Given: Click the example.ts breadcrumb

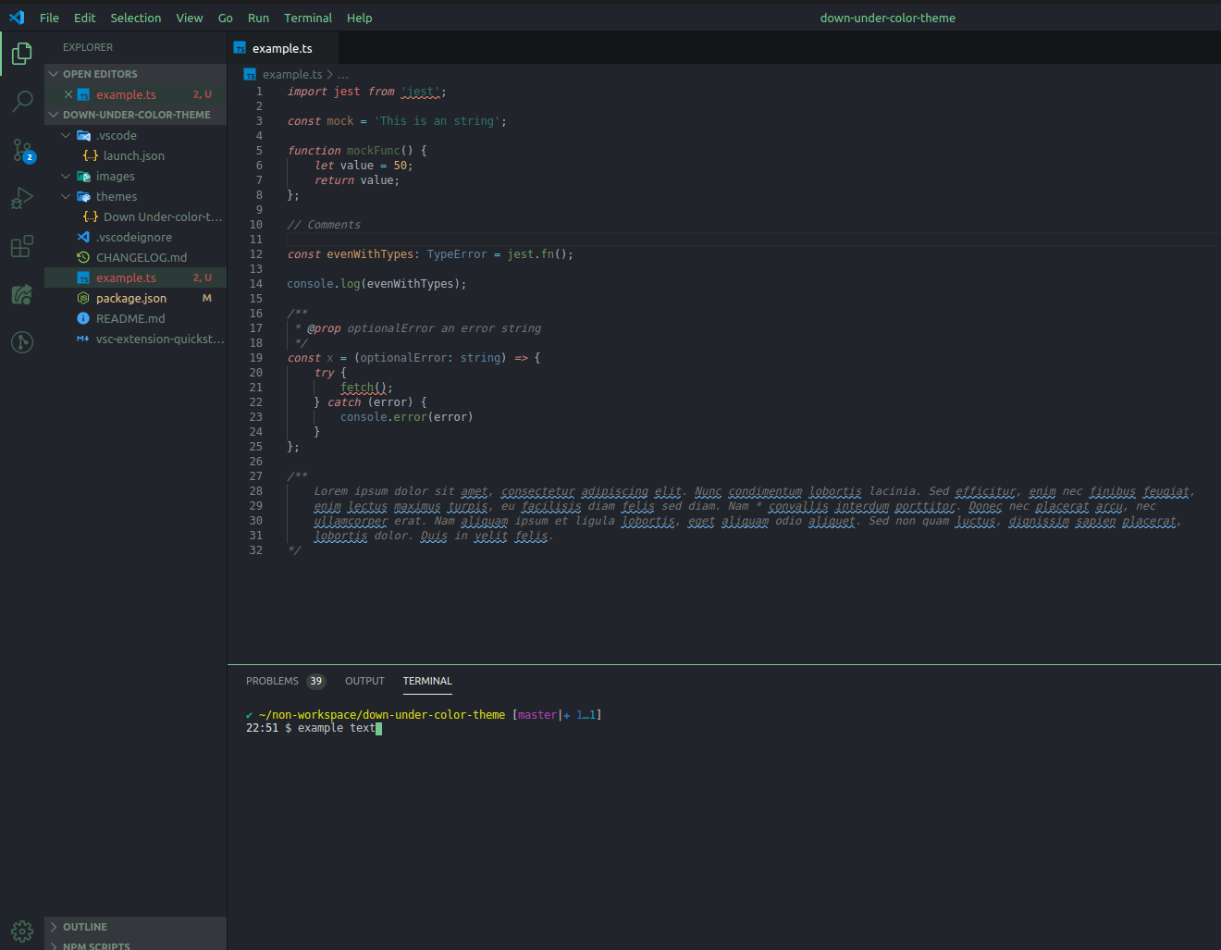Looking at the screenshot, I should point(291,75).
